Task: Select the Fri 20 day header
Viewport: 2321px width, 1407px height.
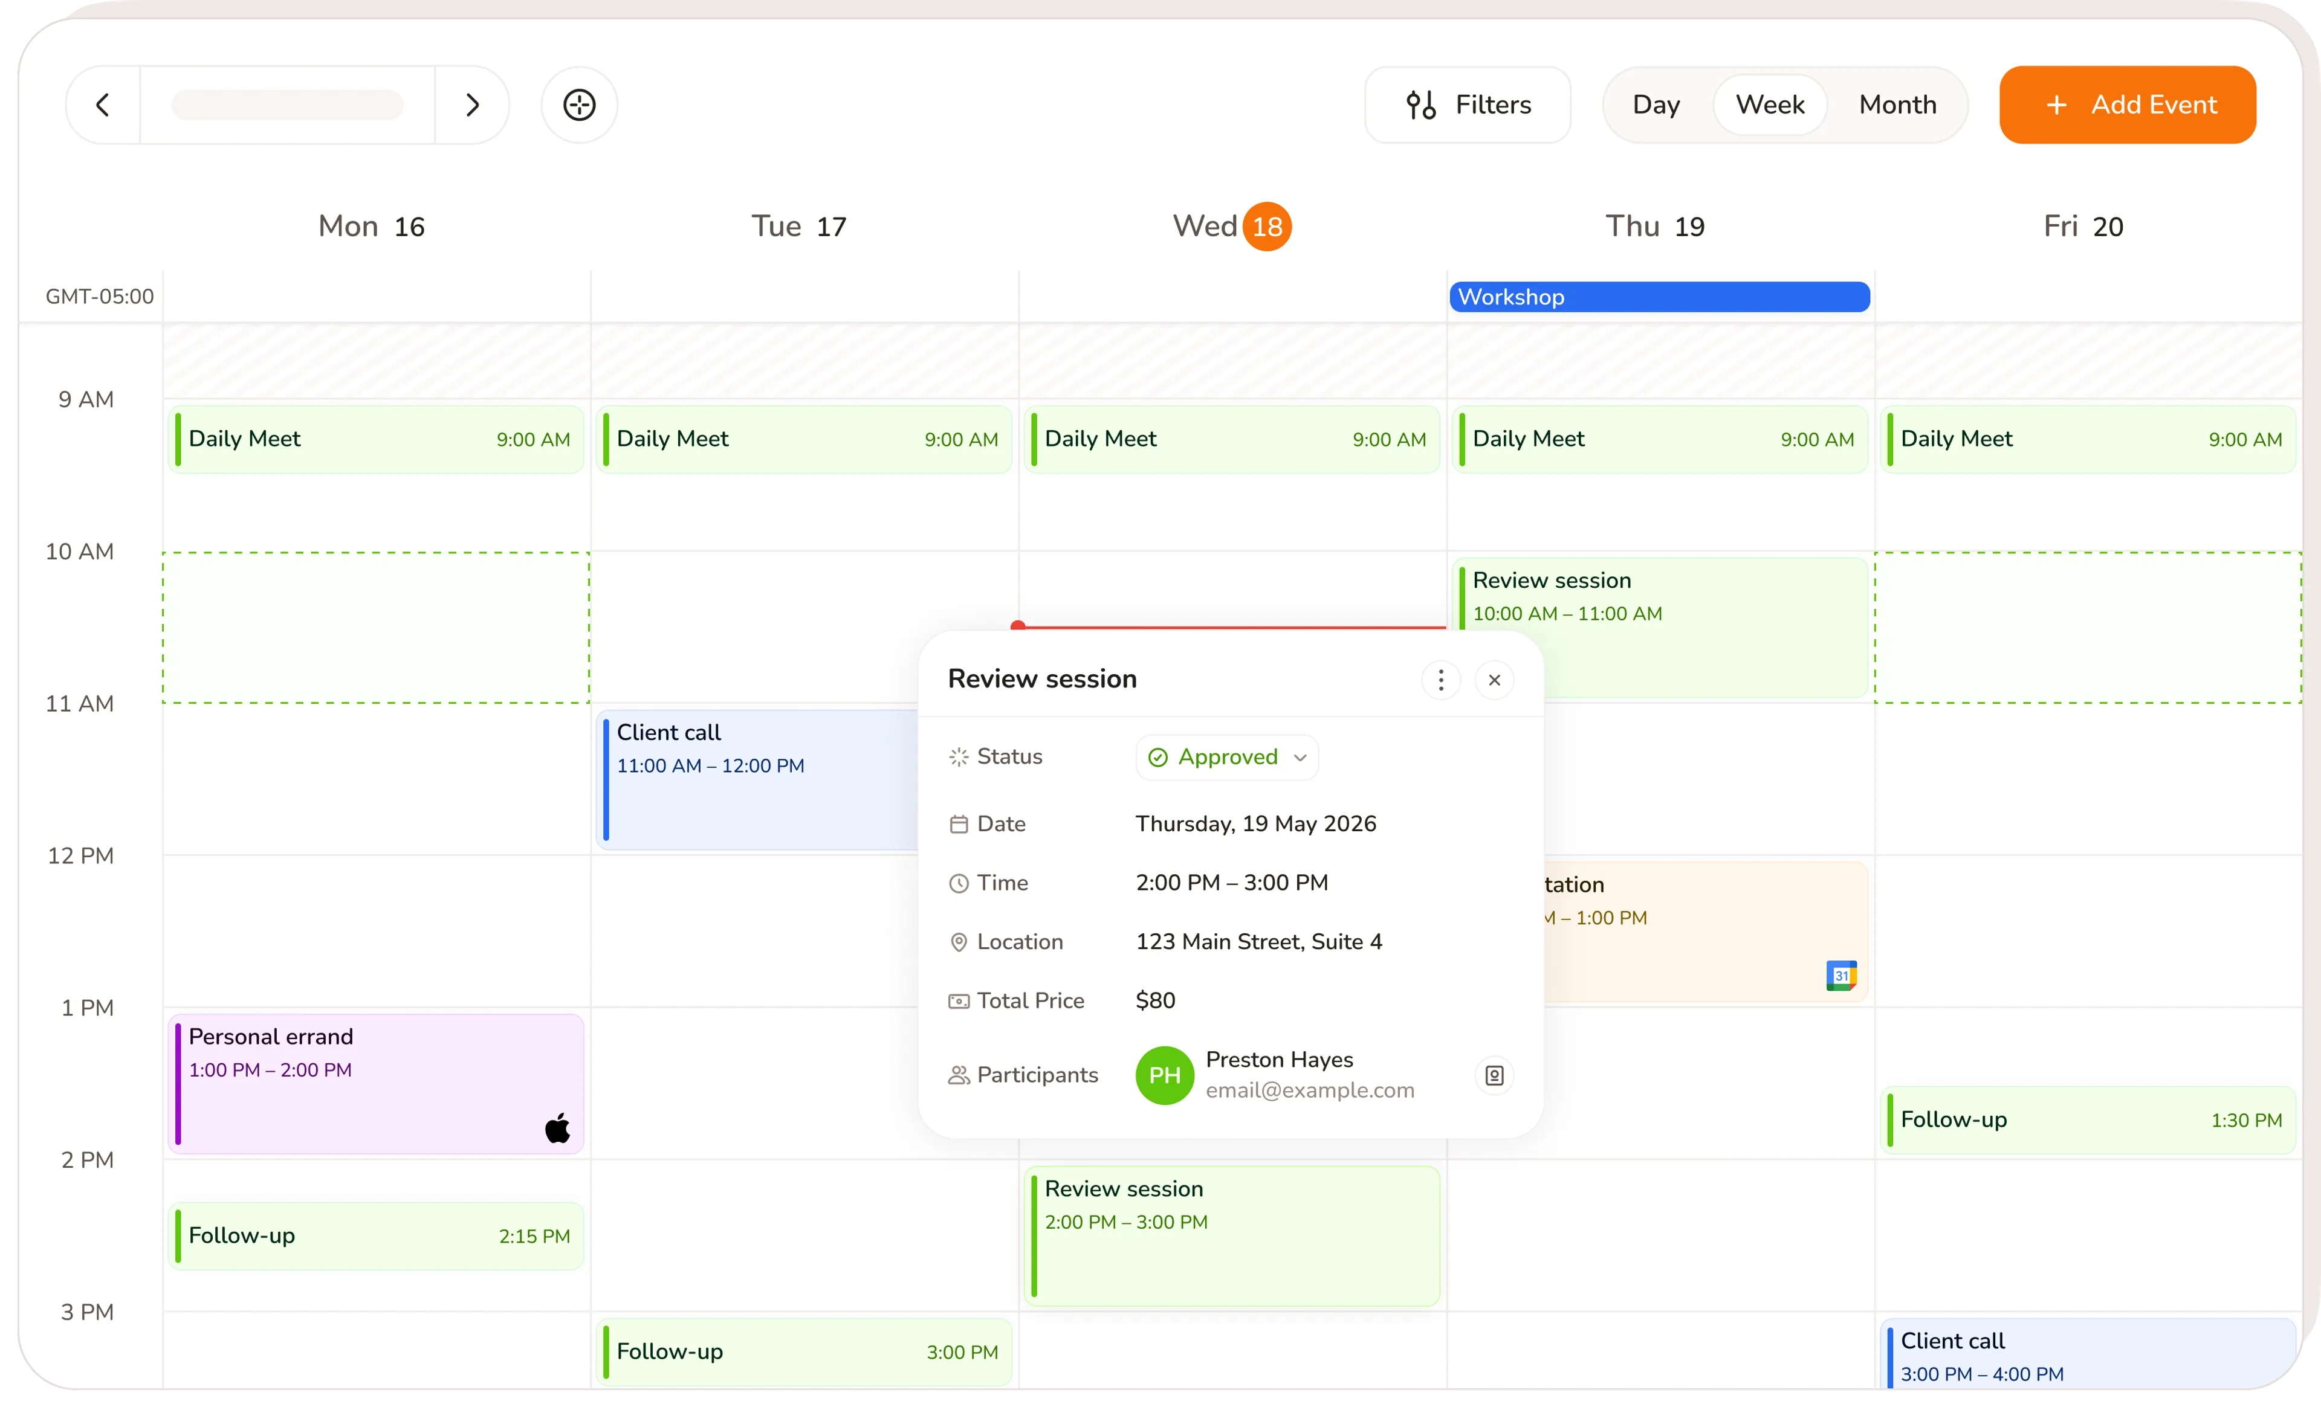Action: (2083, 226)
